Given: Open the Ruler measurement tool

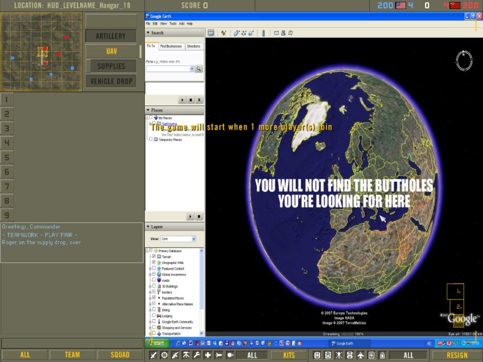Looking at the screenshot, I should click(263, 33).
